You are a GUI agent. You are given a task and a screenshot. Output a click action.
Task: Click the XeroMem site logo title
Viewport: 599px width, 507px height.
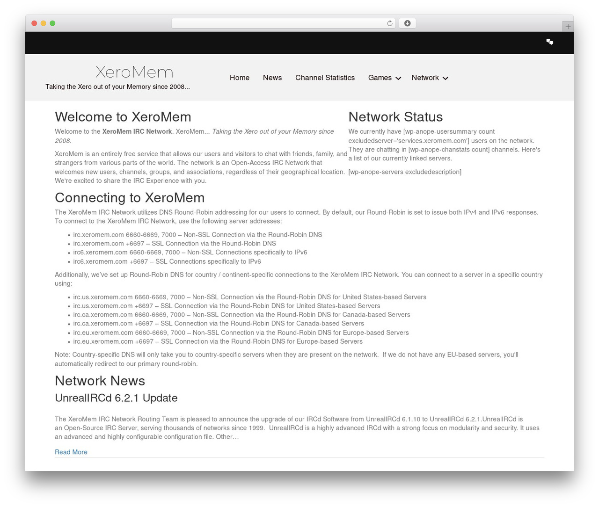tap(134, 72)
